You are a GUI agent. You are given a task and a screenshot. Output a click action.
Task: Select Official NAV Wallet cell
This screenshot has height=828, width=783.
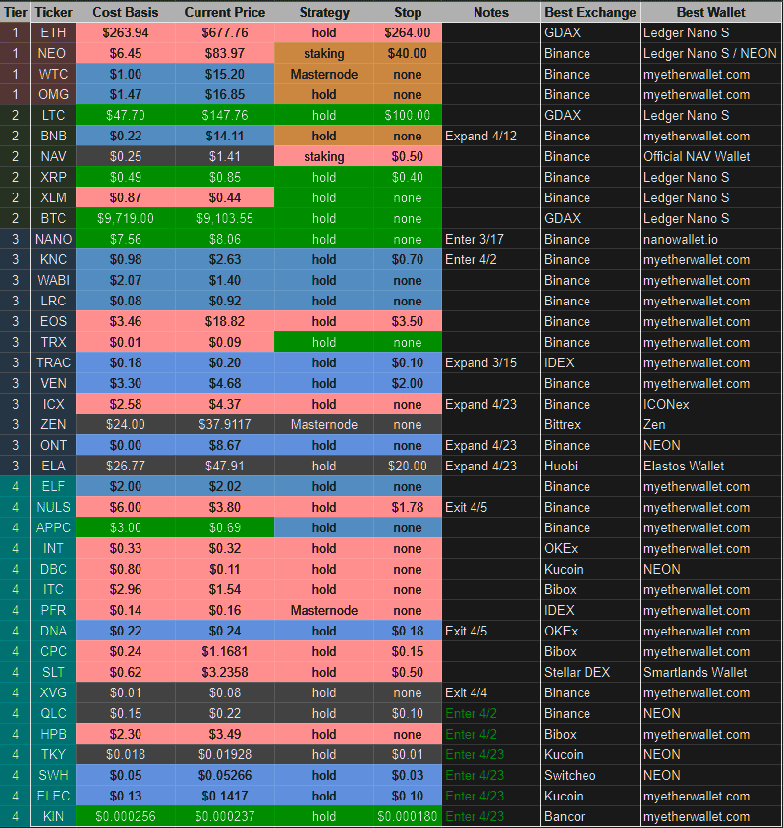point(710,156)
